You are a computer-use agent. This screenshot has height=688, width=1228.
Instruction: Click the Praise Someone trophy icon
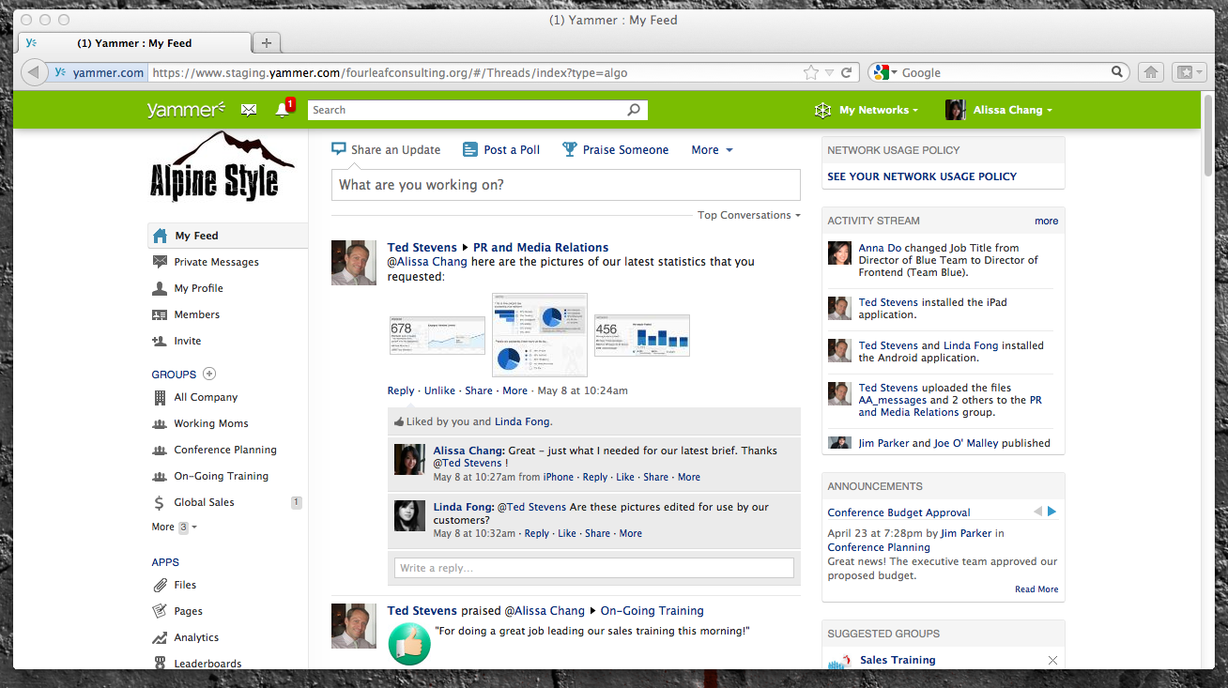569,149
